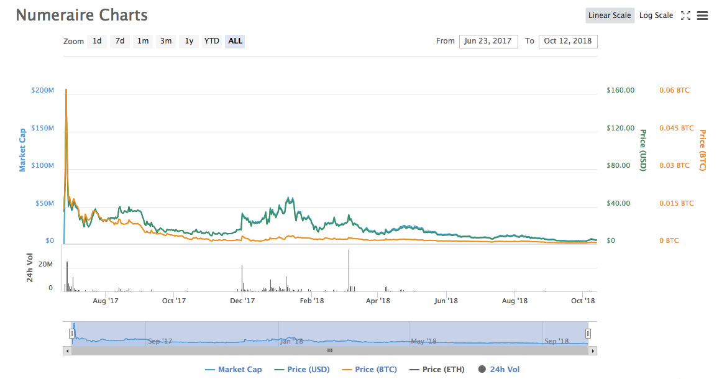The image size is (727, 379).
Task: Click the Numeraire Charts heading
Action: tap(81, 15)
